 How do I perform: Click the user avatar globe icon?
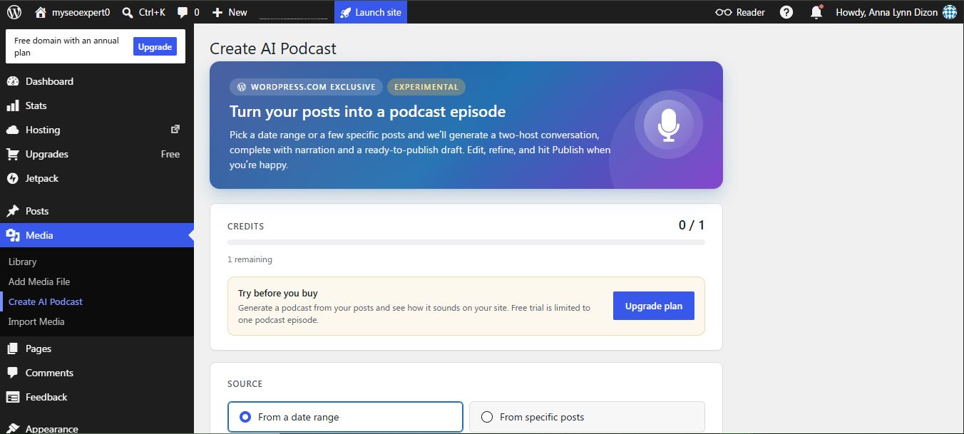[x=950, y=12]
